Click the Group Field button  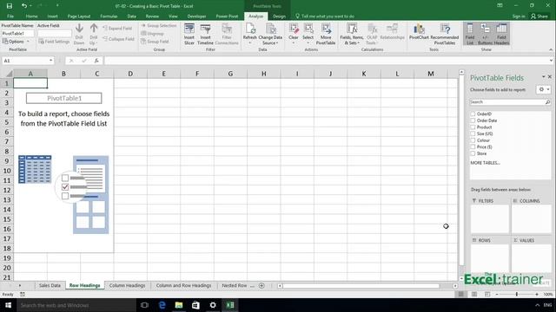coord(155,42)
